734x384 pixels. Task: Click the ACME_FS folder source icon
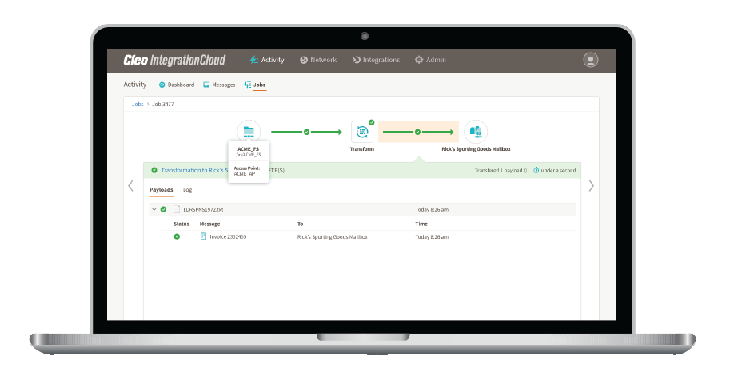(249, 132)
